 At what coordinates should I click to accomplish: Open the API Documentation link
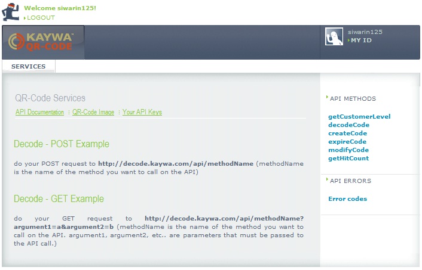point(39,112)
